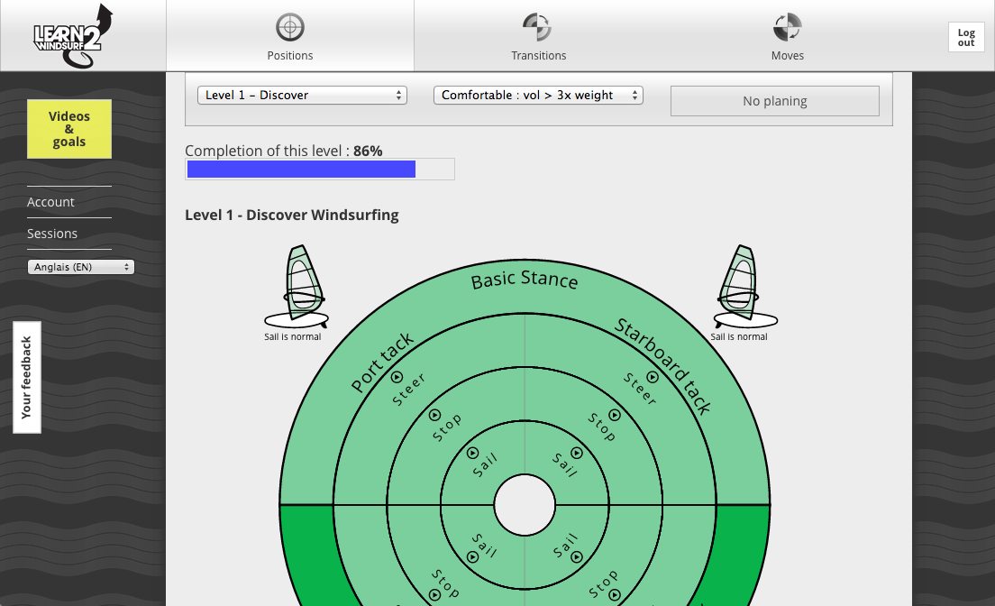The width and height of the screenshot is (995, 606).
Task: Click the Port tack label
Action: click(382, 363)
